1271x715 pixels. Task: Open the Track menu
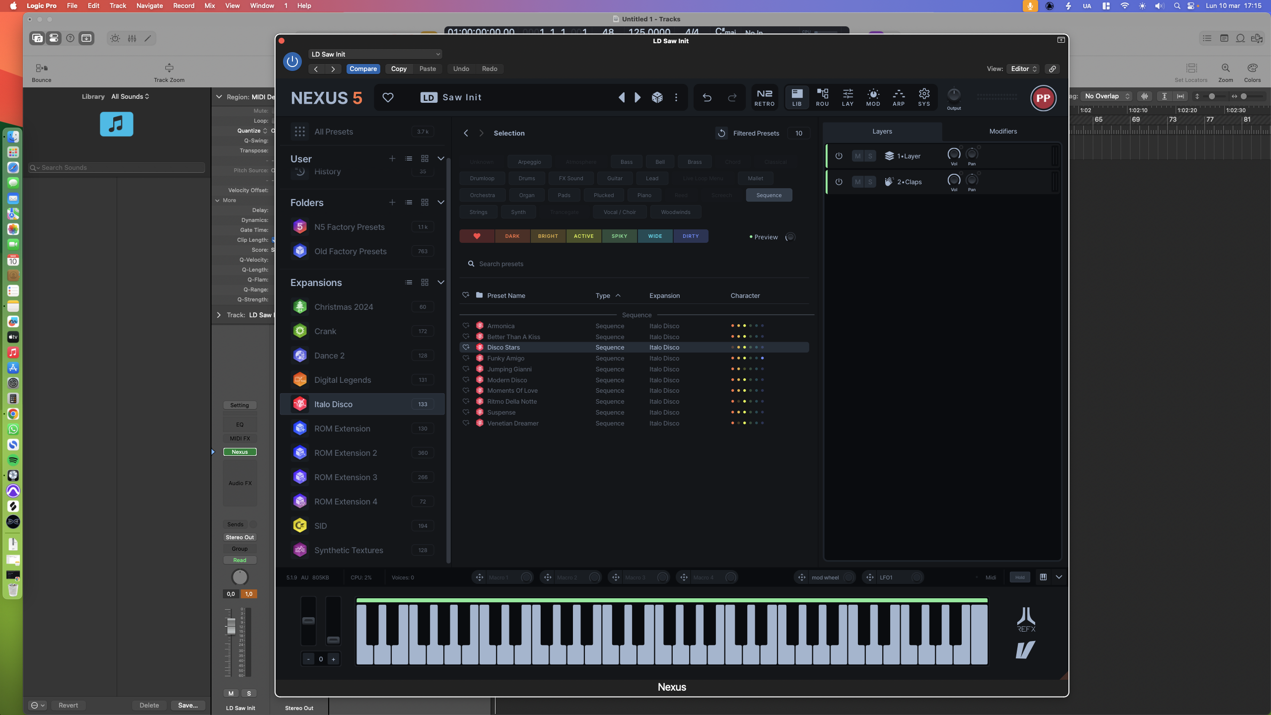click(118, 5)
